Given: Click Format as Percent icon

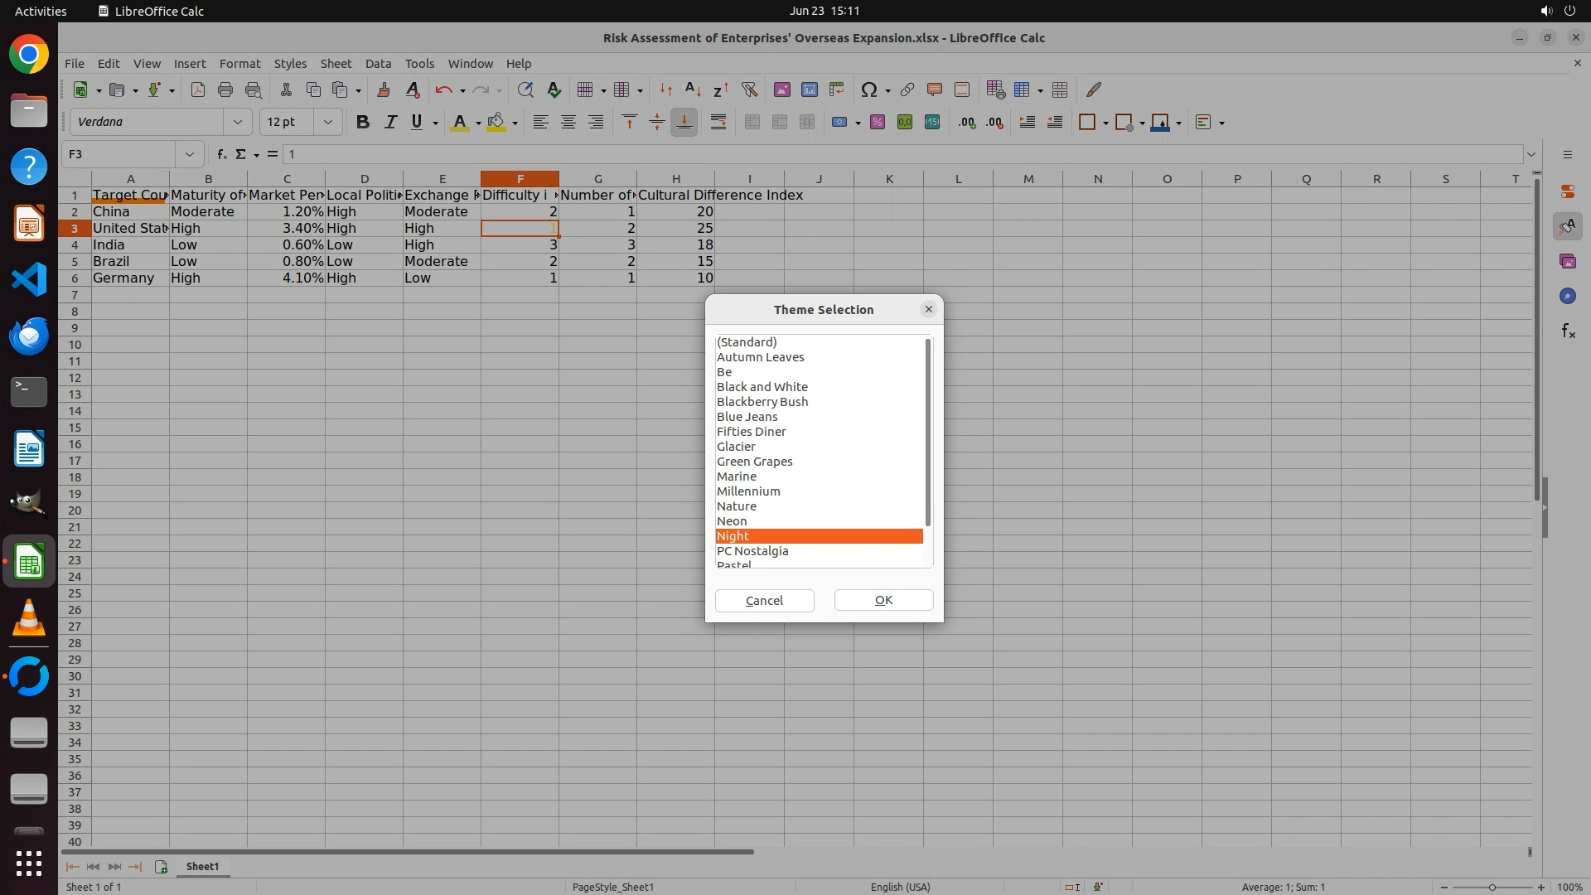Looking at the screenshot, I should pos(877,122).
